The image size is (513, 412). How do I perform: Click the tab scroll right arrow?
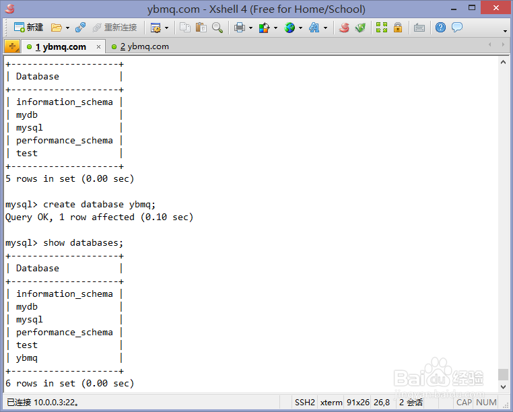point(503,44)
